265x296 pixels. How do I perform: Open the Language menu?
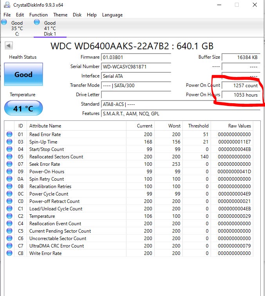point(112,15)
